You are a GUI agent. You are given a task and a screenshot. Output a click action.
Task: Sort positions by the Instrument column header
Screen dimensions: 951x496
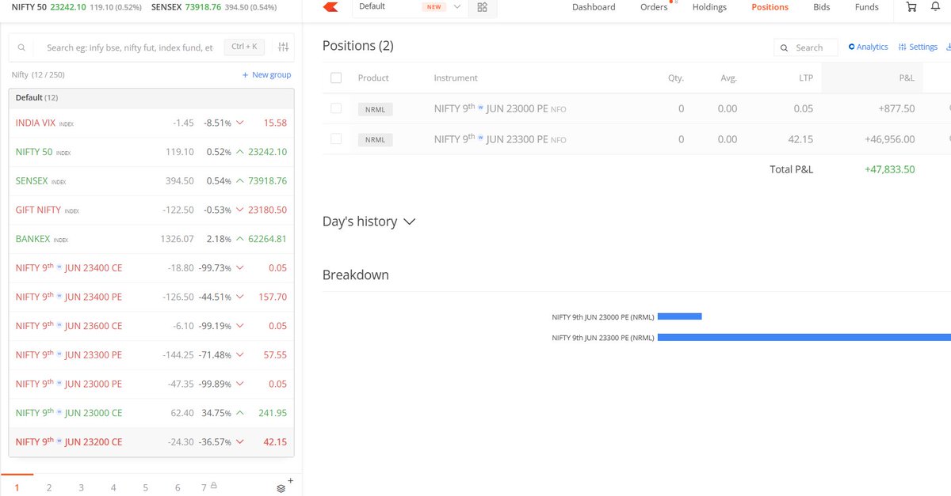tap(456, 78)
